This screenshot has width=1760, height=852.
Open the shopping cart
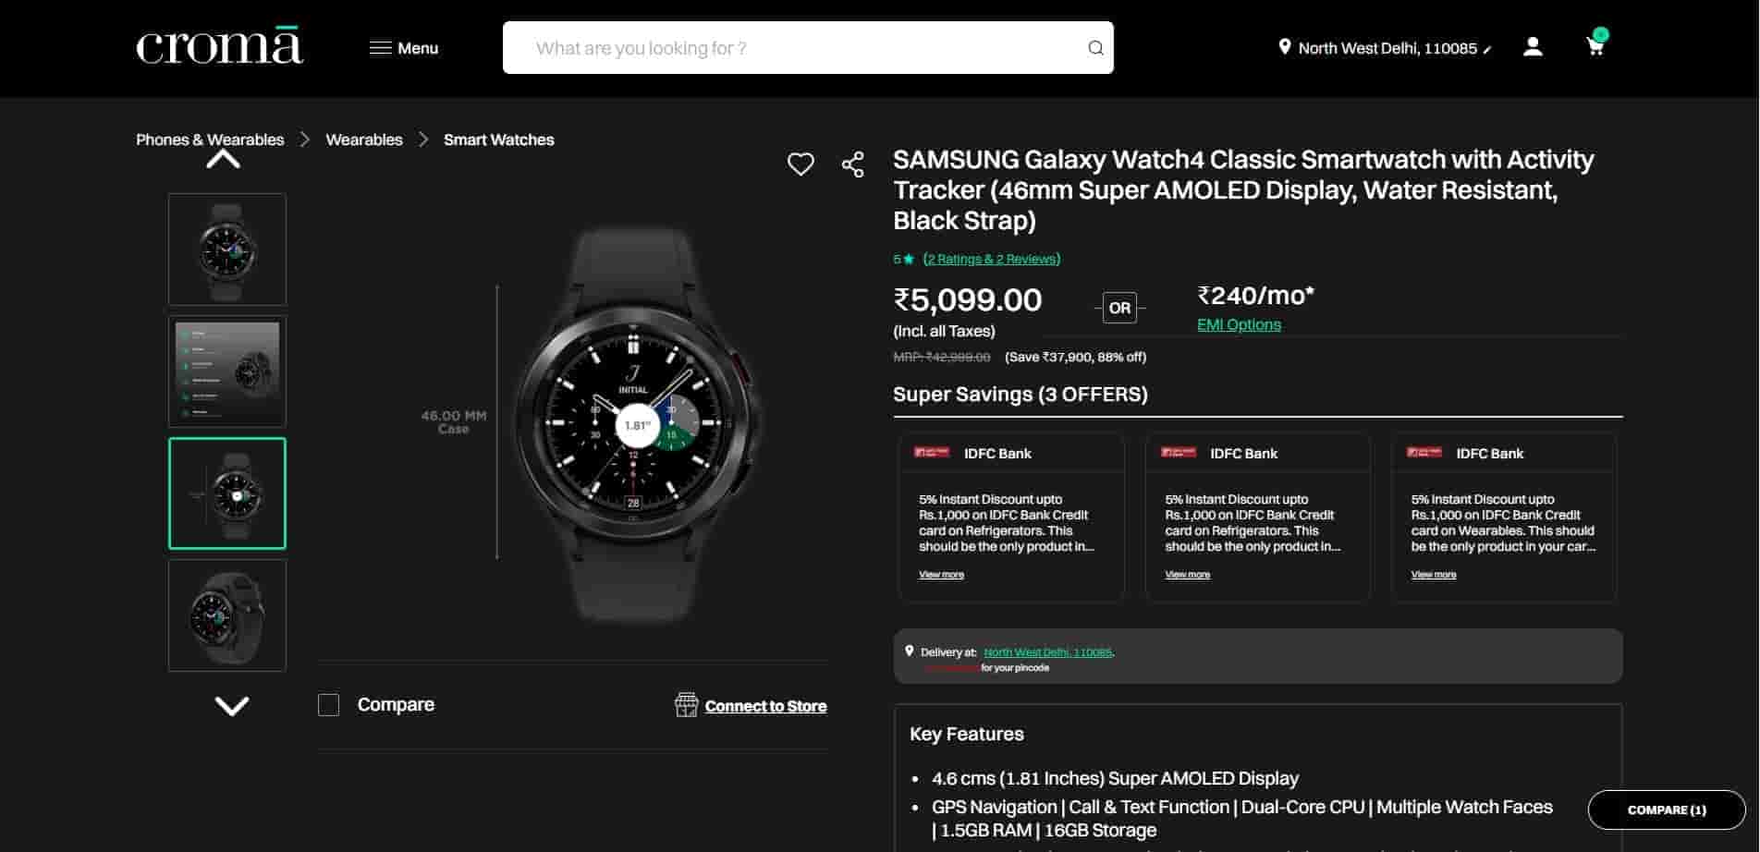click(x=1595, y=45)
